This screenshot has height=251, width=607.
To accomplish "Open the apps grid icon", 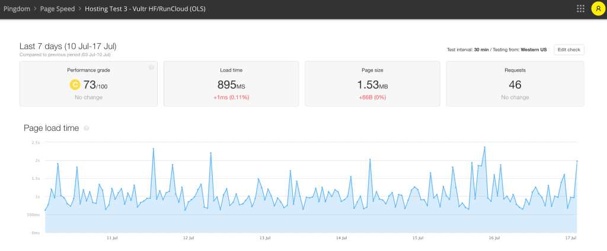I will tap(580, 8).
